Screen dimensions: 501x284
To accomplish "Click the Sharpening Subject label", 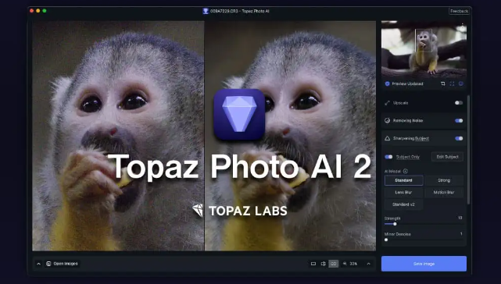I will [411, 138].
